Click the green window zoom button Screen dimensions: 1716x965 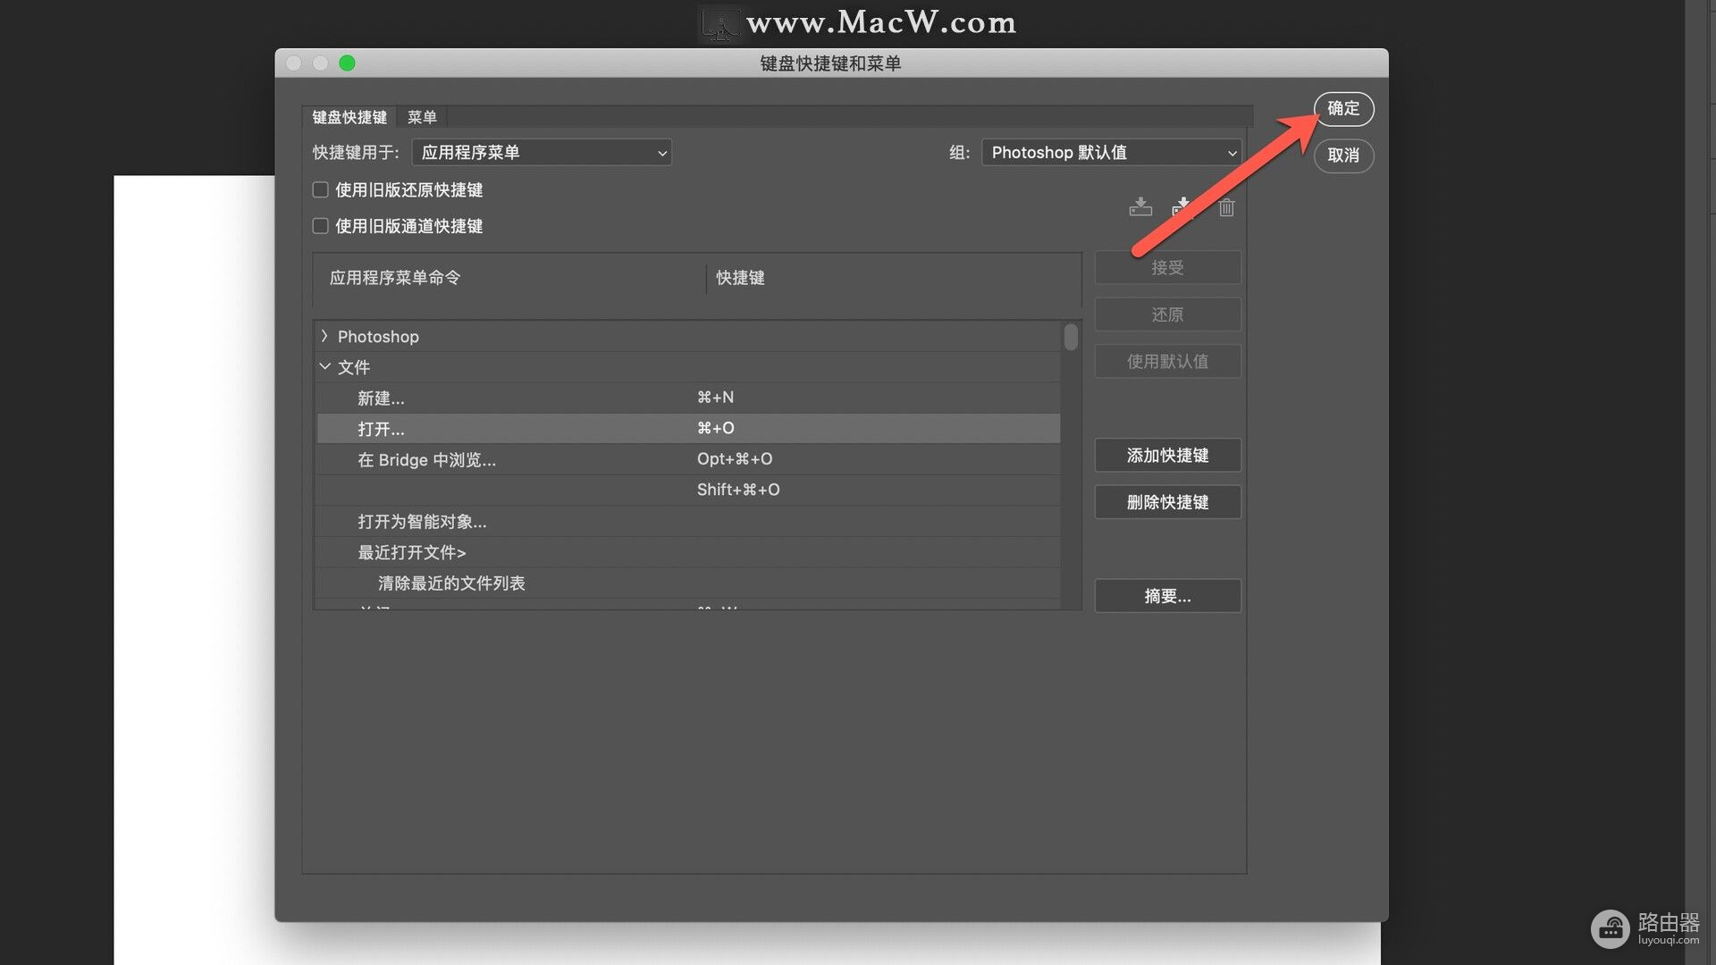(348, 63)
